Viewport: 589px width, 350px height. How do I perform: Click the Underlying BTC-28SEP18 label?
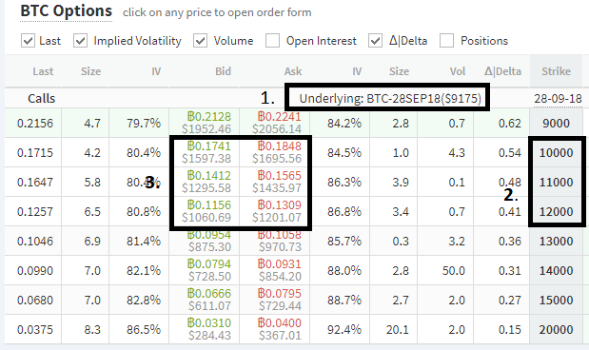pos(390,98)
